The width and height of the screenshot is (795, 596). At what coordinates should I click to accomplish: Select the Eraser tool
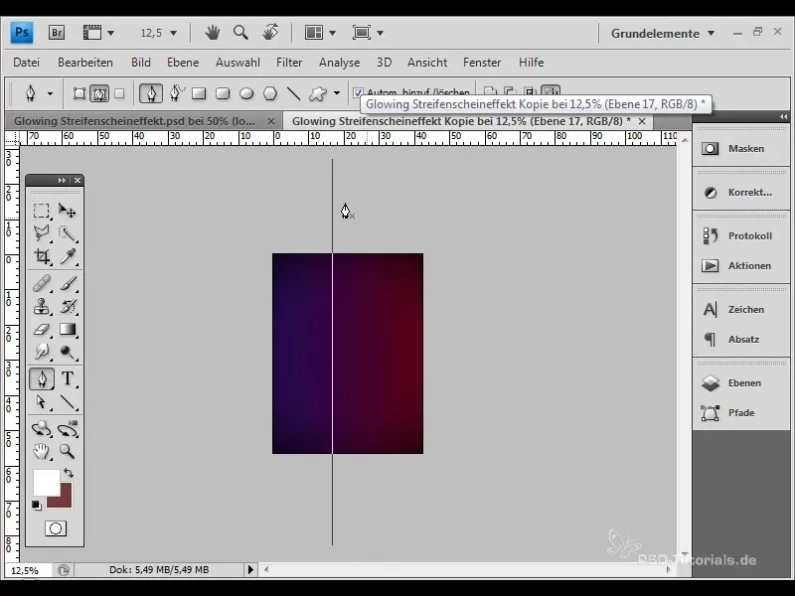(x=42, y=330)
